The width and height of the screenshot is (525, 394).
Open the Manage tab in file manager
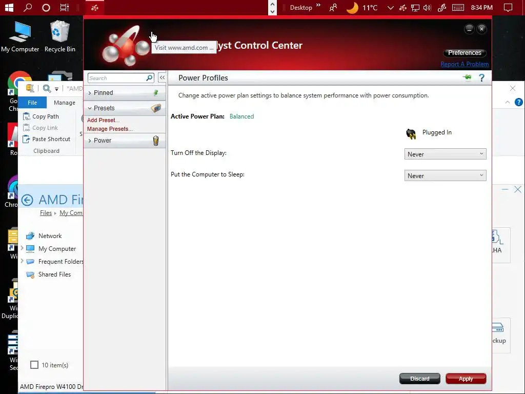(x=64, y=103)
